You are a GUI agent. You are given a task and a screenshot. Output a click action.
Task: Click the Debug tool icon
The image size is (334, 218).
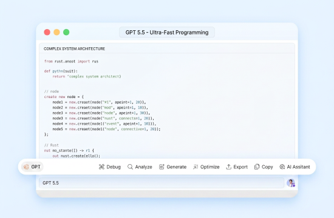pos(101,167)
